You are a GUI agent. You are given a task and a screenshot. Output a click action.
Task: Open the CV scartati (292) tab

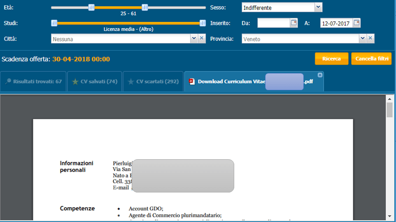click(x=153, y=81)
